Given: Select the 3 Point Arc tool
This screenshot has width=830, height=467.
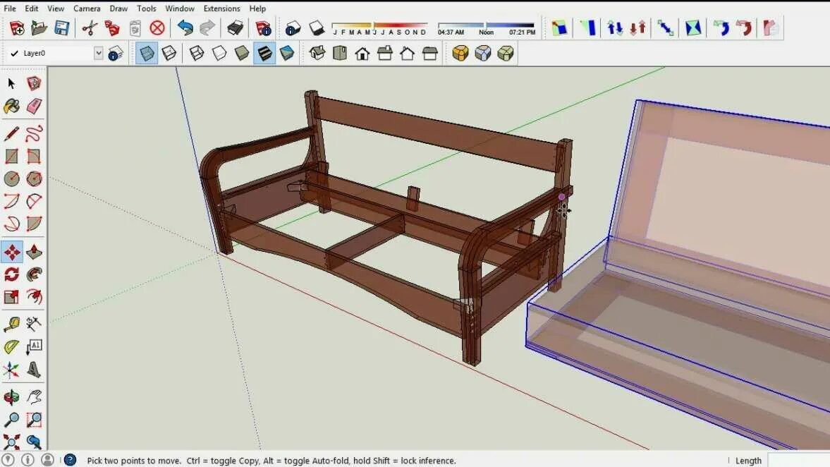Looking at the screenshot, I should (12, 224).
